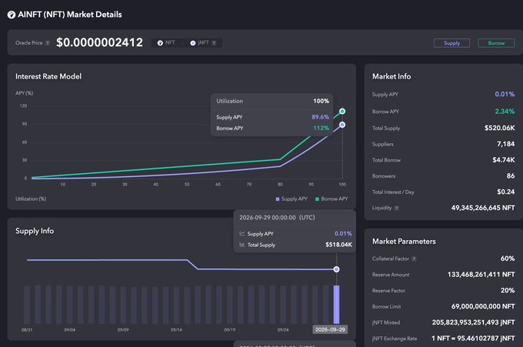Click the green Borrow APY point at 100% utilization
This screenshot has width=523, height=347.
point(342,111)
